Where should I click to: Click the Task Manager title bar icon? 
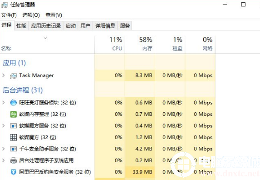(5, 5)
